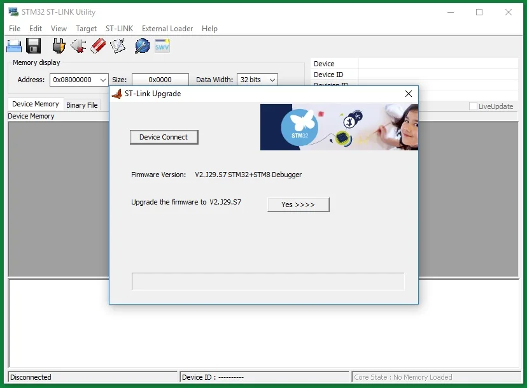The width and height of the screenshot is (527, 388).
Task: Maximize the ST-LINK Utility window
Action: [479, 12]
